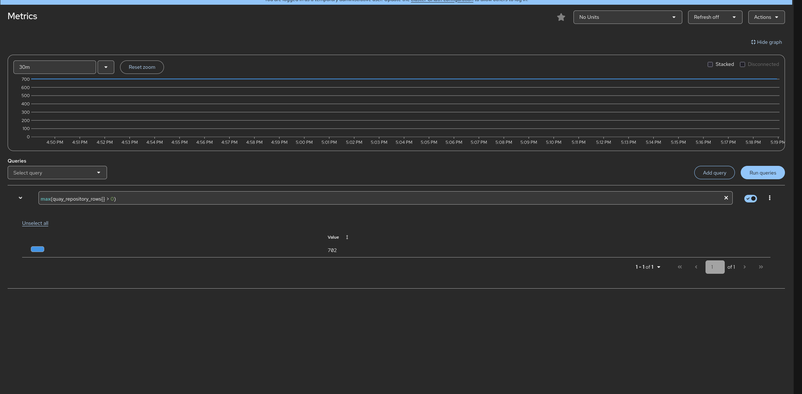Image resolution: width=802 pixels, height=394 pixels.
Task: Go to last page arrow
Action: point(761,267)
